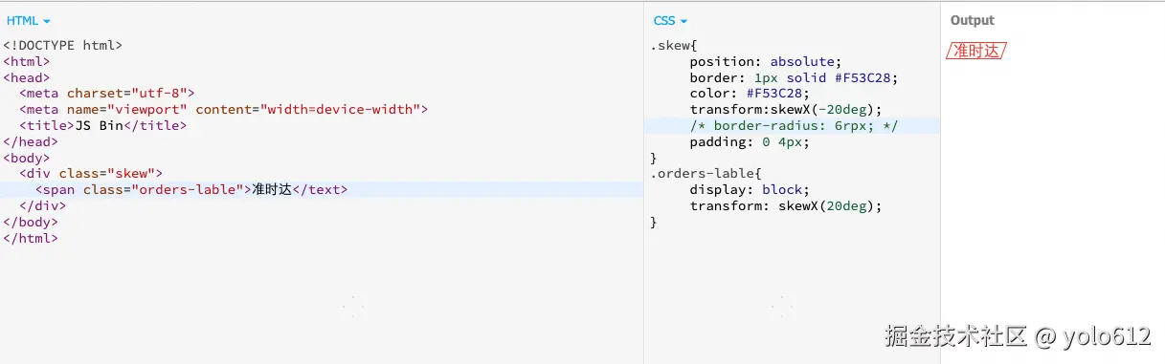
Task: Click the '<meta charset="utf-8">' line
Action: (x=106, y=94)
